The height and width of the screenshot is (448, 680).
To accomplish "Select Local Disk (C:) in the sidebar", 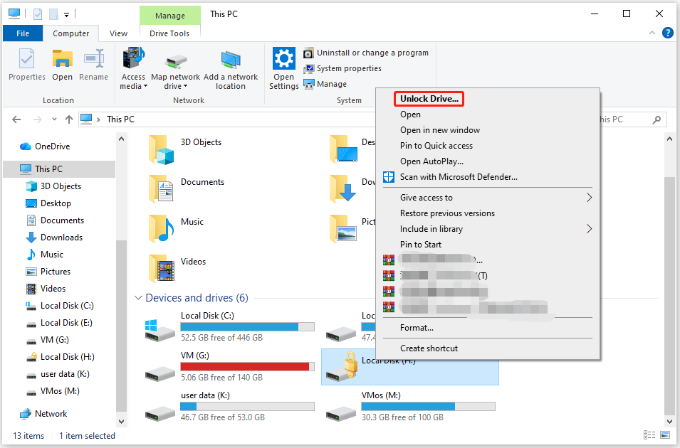I will click(x=59, y=306).
